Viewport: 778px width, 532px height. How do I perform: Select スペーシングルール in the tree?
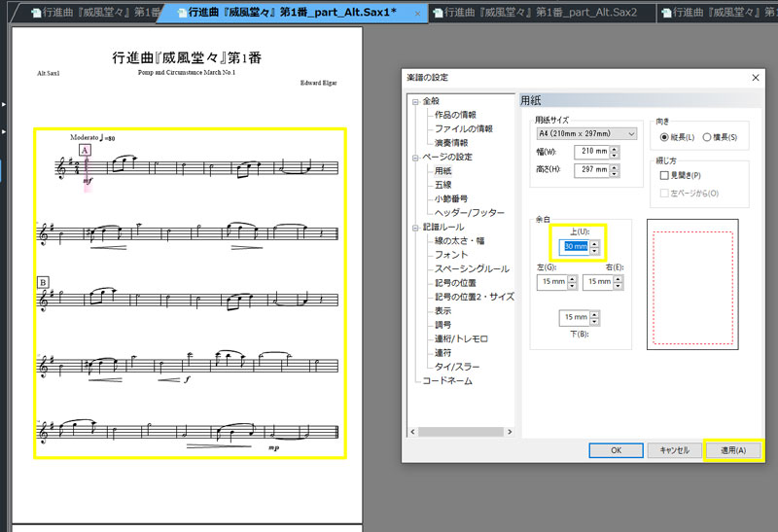coord(472,268)
